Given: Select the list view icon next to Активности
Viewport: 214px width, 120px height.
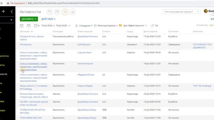Looking at the screenshot, I should click(x=65, y=12).
